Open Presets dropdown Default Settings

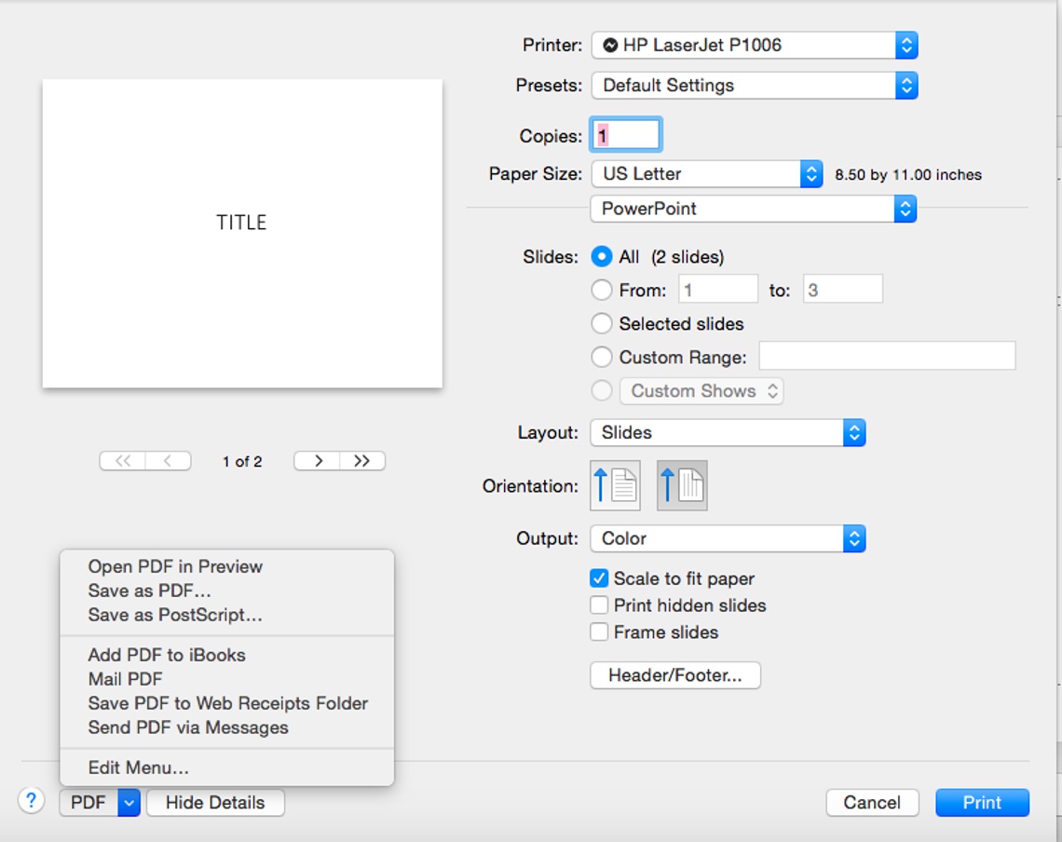coord(755,86)
